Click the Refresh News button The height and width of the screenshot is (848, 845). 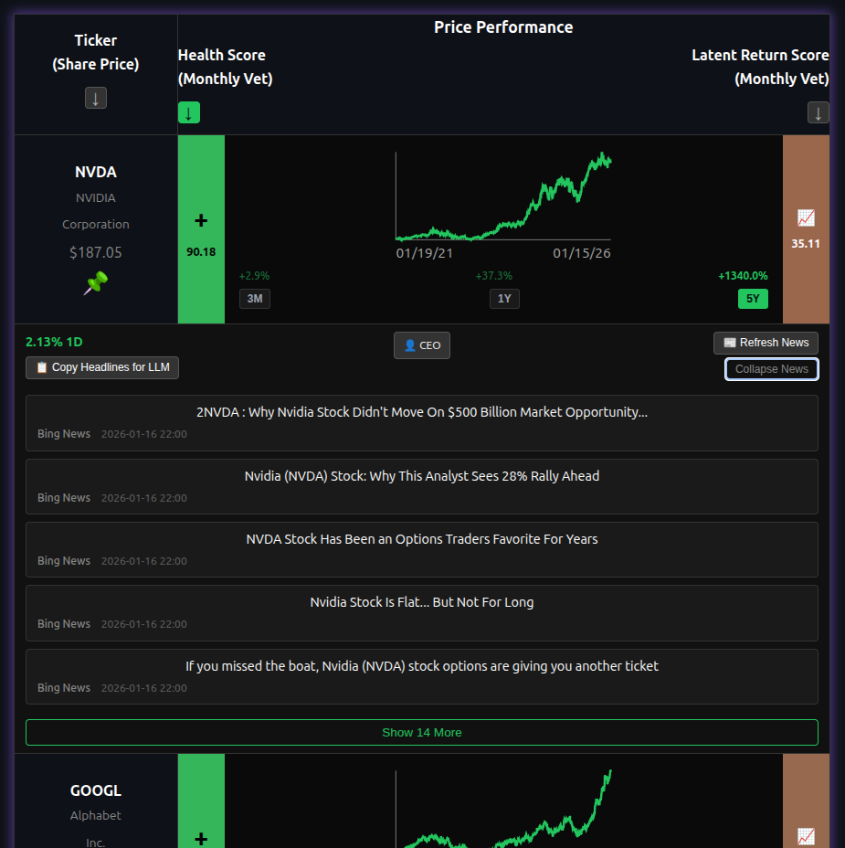click(x=766, y=343)
